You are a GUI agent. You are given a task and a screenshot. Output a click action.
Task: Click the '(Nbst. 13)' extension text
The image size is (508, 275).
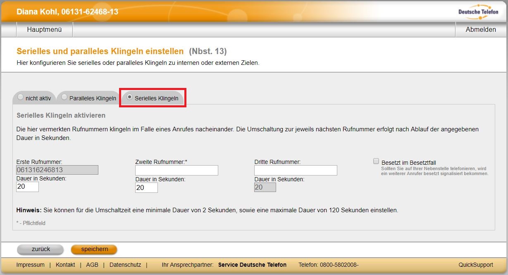[208, 52]
